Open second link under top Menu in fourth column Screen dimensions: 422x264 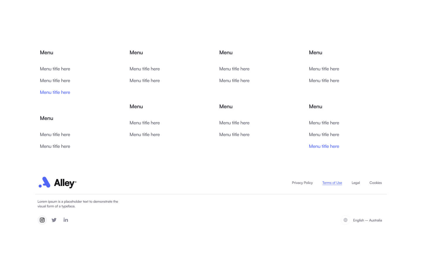pyautogui.click(x=324, y=81)
